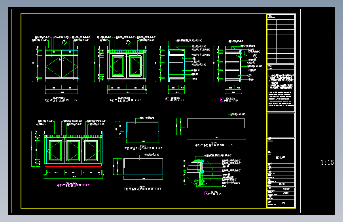
Task: Select the three-door cabinet elevation drawing
Action: point(73,149)
